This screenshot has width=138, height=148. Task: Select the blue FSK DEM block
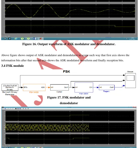pos(84,87)
